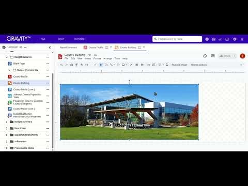Activate the select arrow tool
The height and width of the screenshot is (186, 248).
coord(101,65)
